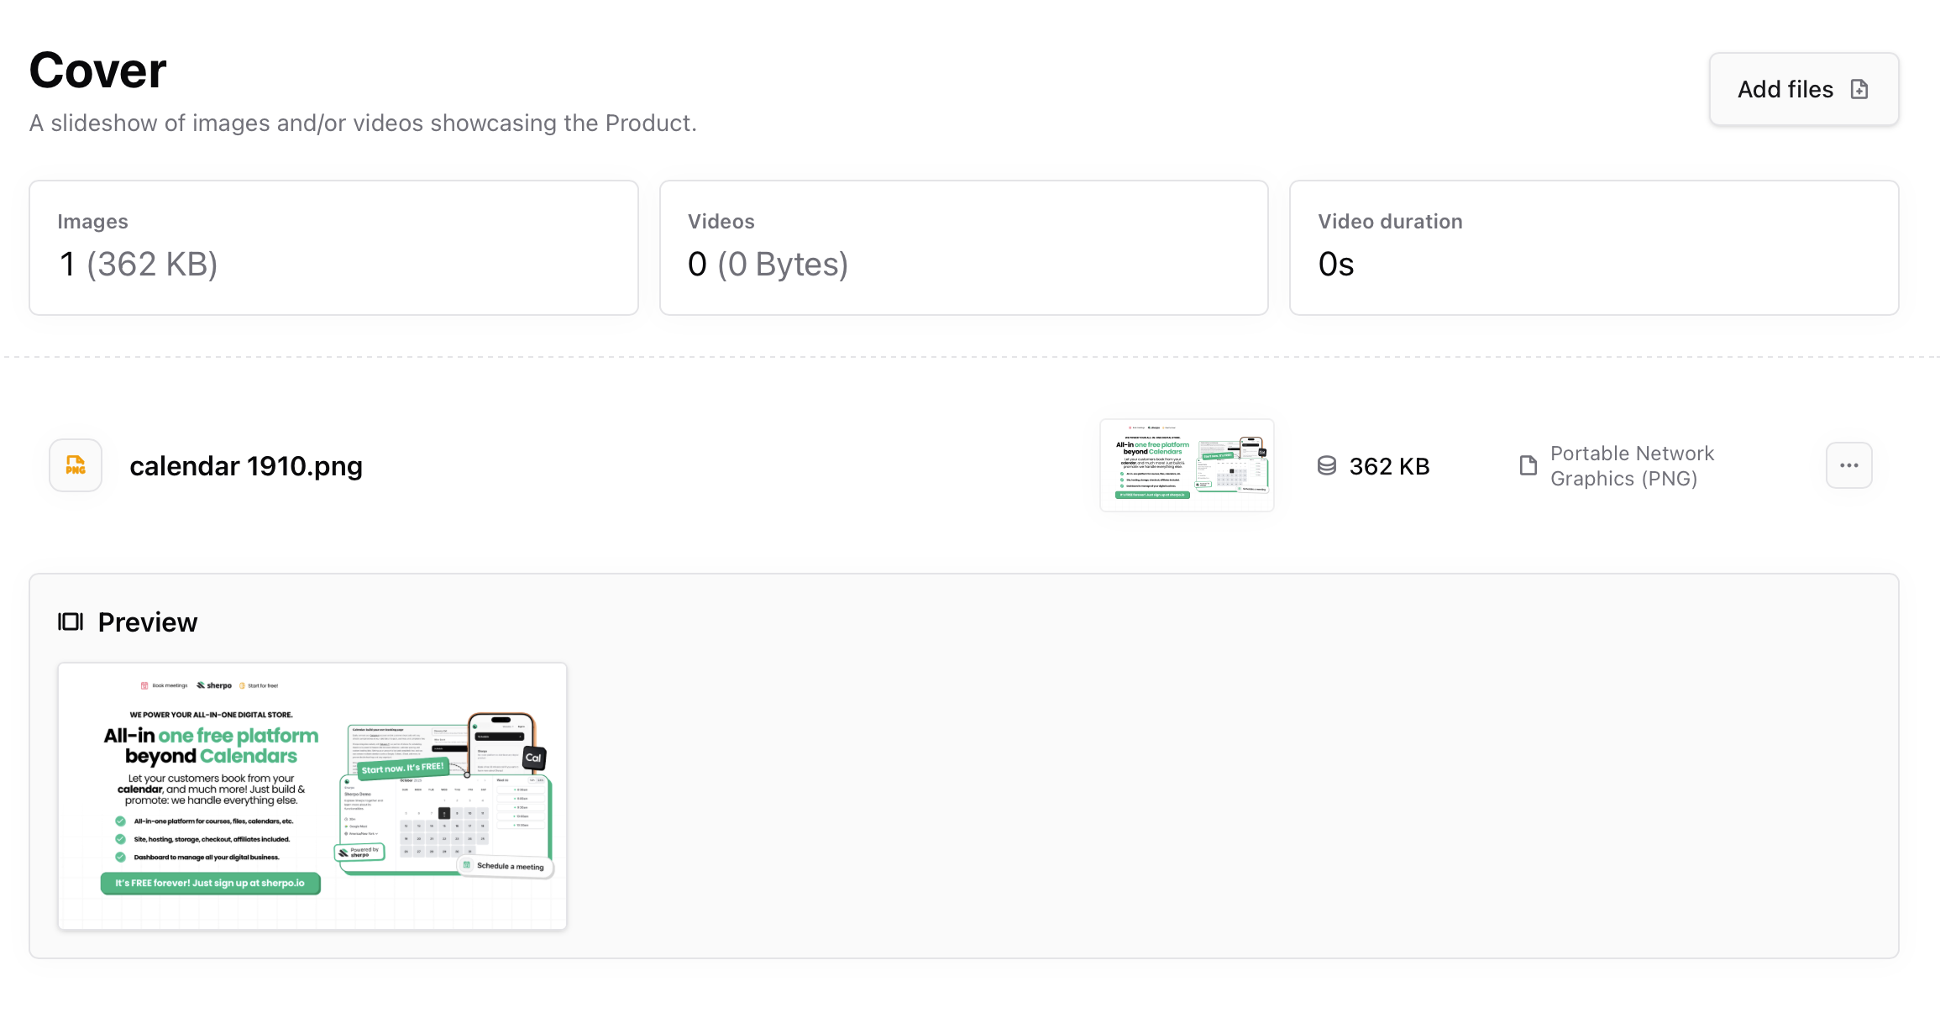Click the Preview slideshow icon
The width and height of the screenshot is (1940, 1023).
(70, 622)
